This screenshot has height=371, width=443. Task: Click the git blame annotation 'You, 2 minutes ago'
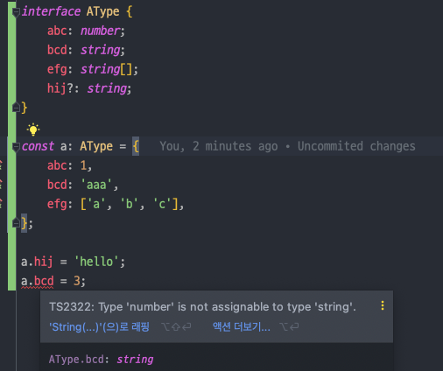219,146
